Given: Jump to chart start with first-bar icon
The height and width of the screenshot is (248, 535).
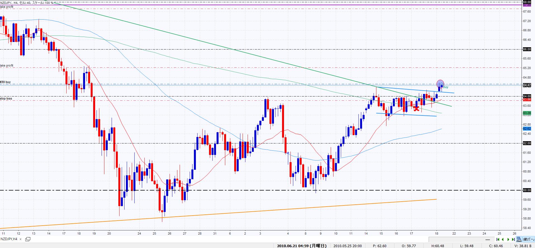Looking at the screenshot, I should [x=498, y=239].
